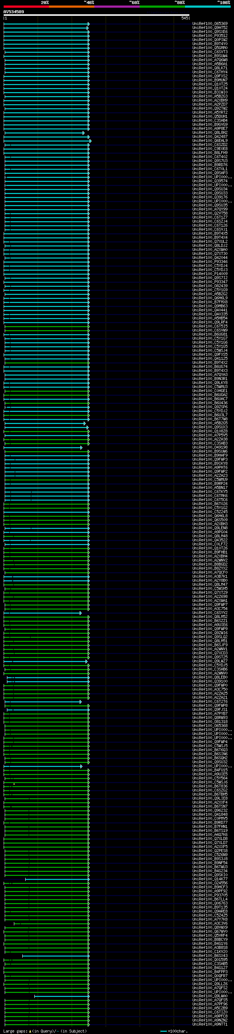Choose hit UniRef100_B9GVG9
234x1034 pixels.
click(x=210, y=124)
